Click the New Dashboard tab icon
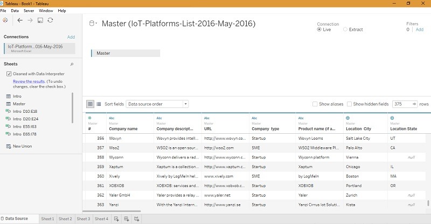The width and height of the screenshot is (431, 224). (x=127, y=219)
